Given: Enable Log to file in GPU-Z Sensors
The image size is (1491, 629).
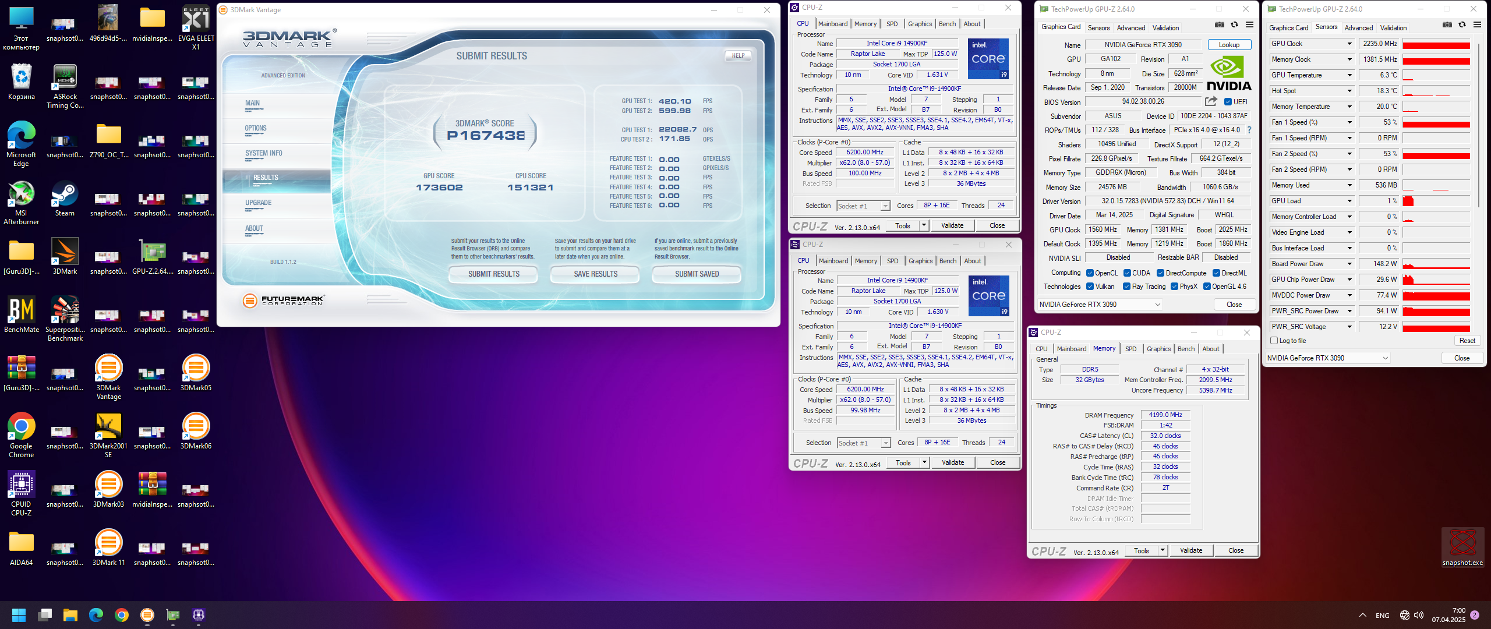Looking at the screenshot, I should [x=1274, y=341].
